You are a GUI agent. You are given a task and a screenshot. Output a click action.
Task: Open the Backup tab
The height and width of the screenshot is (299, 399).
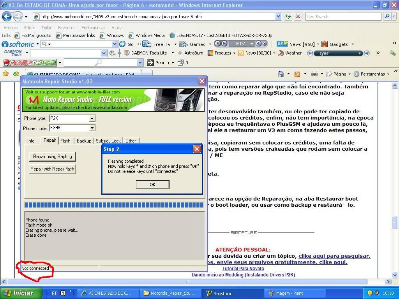pyautogui.click(x=84, y=141)
